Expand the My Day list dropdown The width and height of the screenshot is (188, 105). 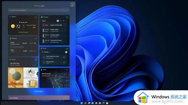coord(50,52)
